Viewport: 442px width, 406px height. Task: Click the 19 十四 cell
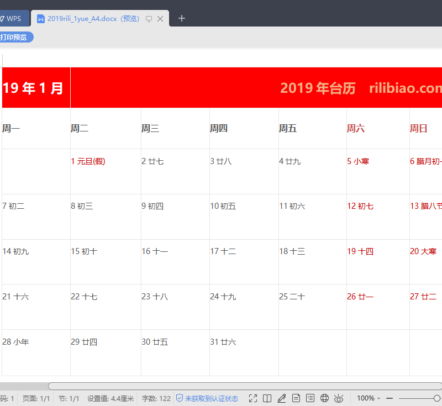point(378,262)
